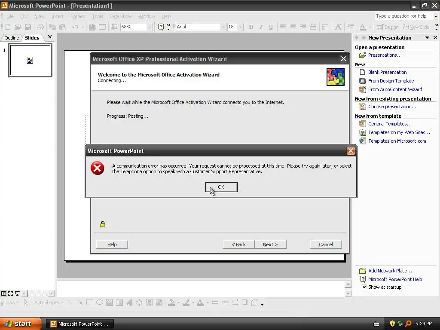Center align text
The height and width of the screenshot is (330, 440).
[x=293, y=27]
